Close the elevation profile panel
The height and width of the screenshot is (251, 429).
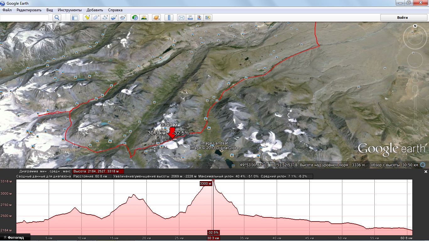pyautogui.click(x=426, y=172)
